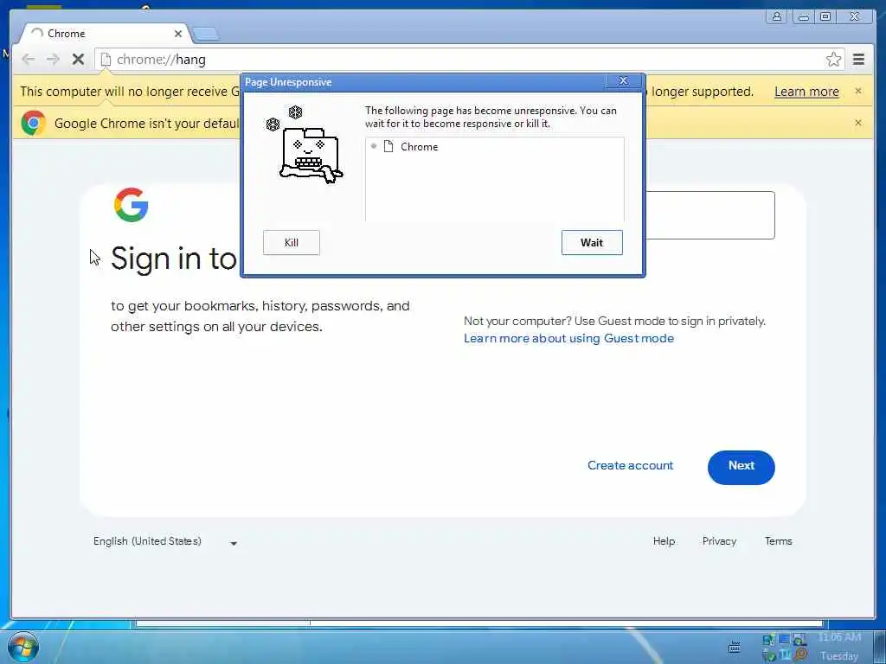Viewport: 886px width, 664px height.
Task: Click the Next button
Action: tap(741, 467)
